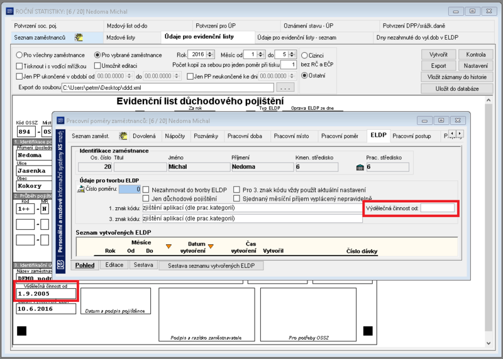Click the Vytvořit button
The height and width of the screenshot is (359, 503).
click(x=438, y=55)
